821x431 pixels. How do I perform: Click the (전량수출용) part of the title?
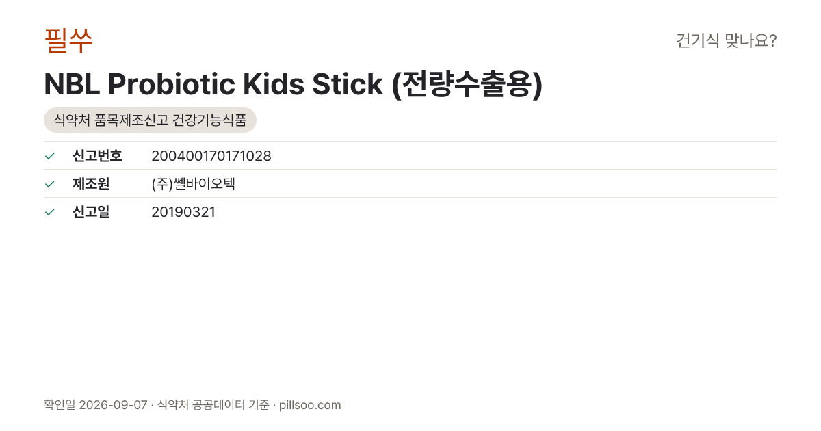pyautogui.click(x=467, y=84)
